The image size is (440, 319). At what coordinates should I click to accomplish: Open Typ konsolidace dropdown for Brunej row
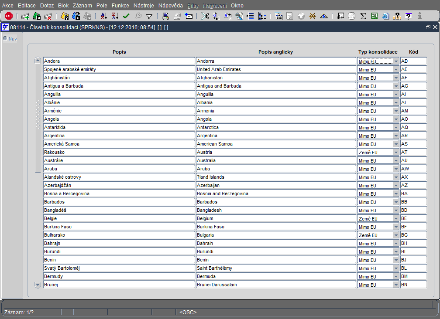pos(395,285)
